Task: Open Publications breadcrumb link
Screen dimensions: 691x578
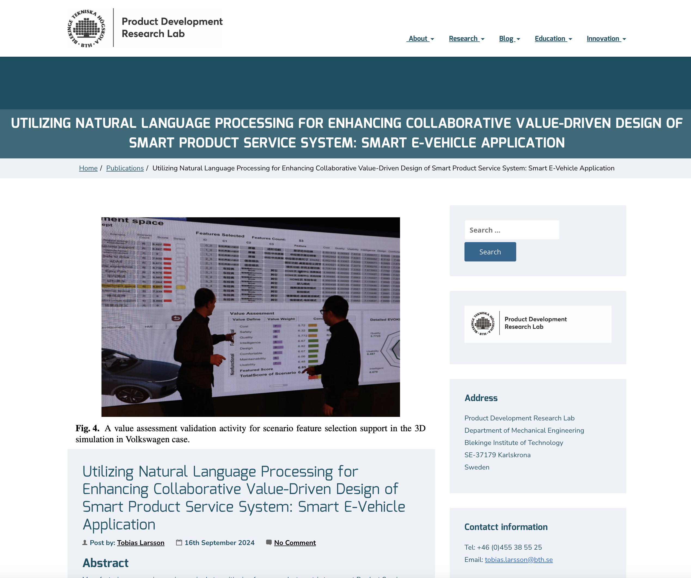Action: point(125,168)
